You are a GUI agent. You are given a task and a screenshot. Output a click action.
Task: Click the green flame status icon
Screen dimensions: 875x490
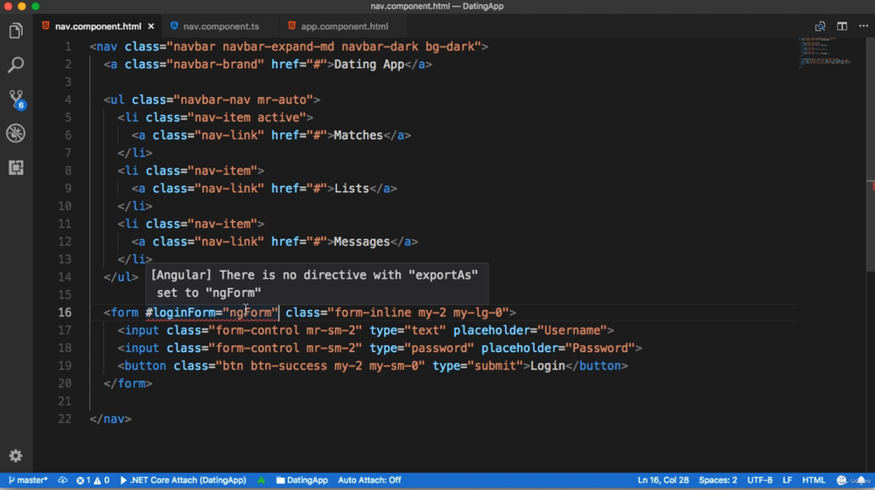pos(261,480)
